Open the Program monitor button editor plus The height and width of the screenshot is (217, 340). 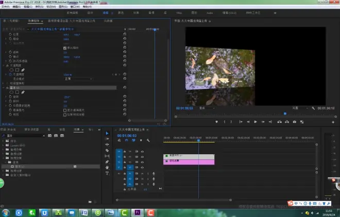(333, 122)
